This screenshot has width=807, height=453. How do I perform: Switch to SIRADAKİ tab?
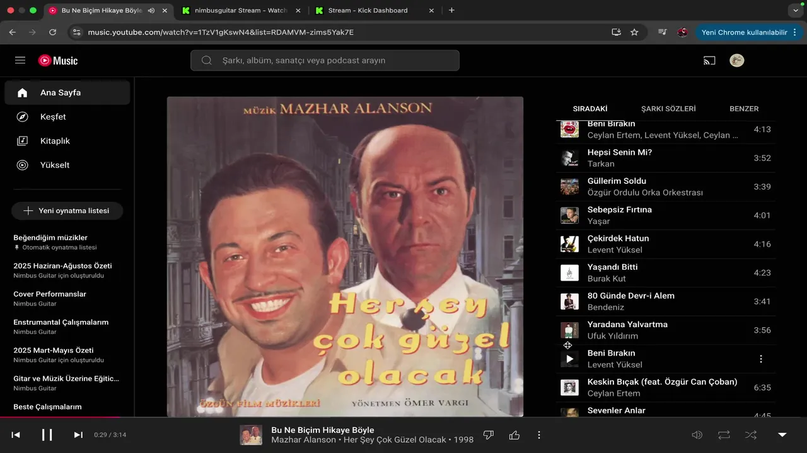click(x=590, y=108)
